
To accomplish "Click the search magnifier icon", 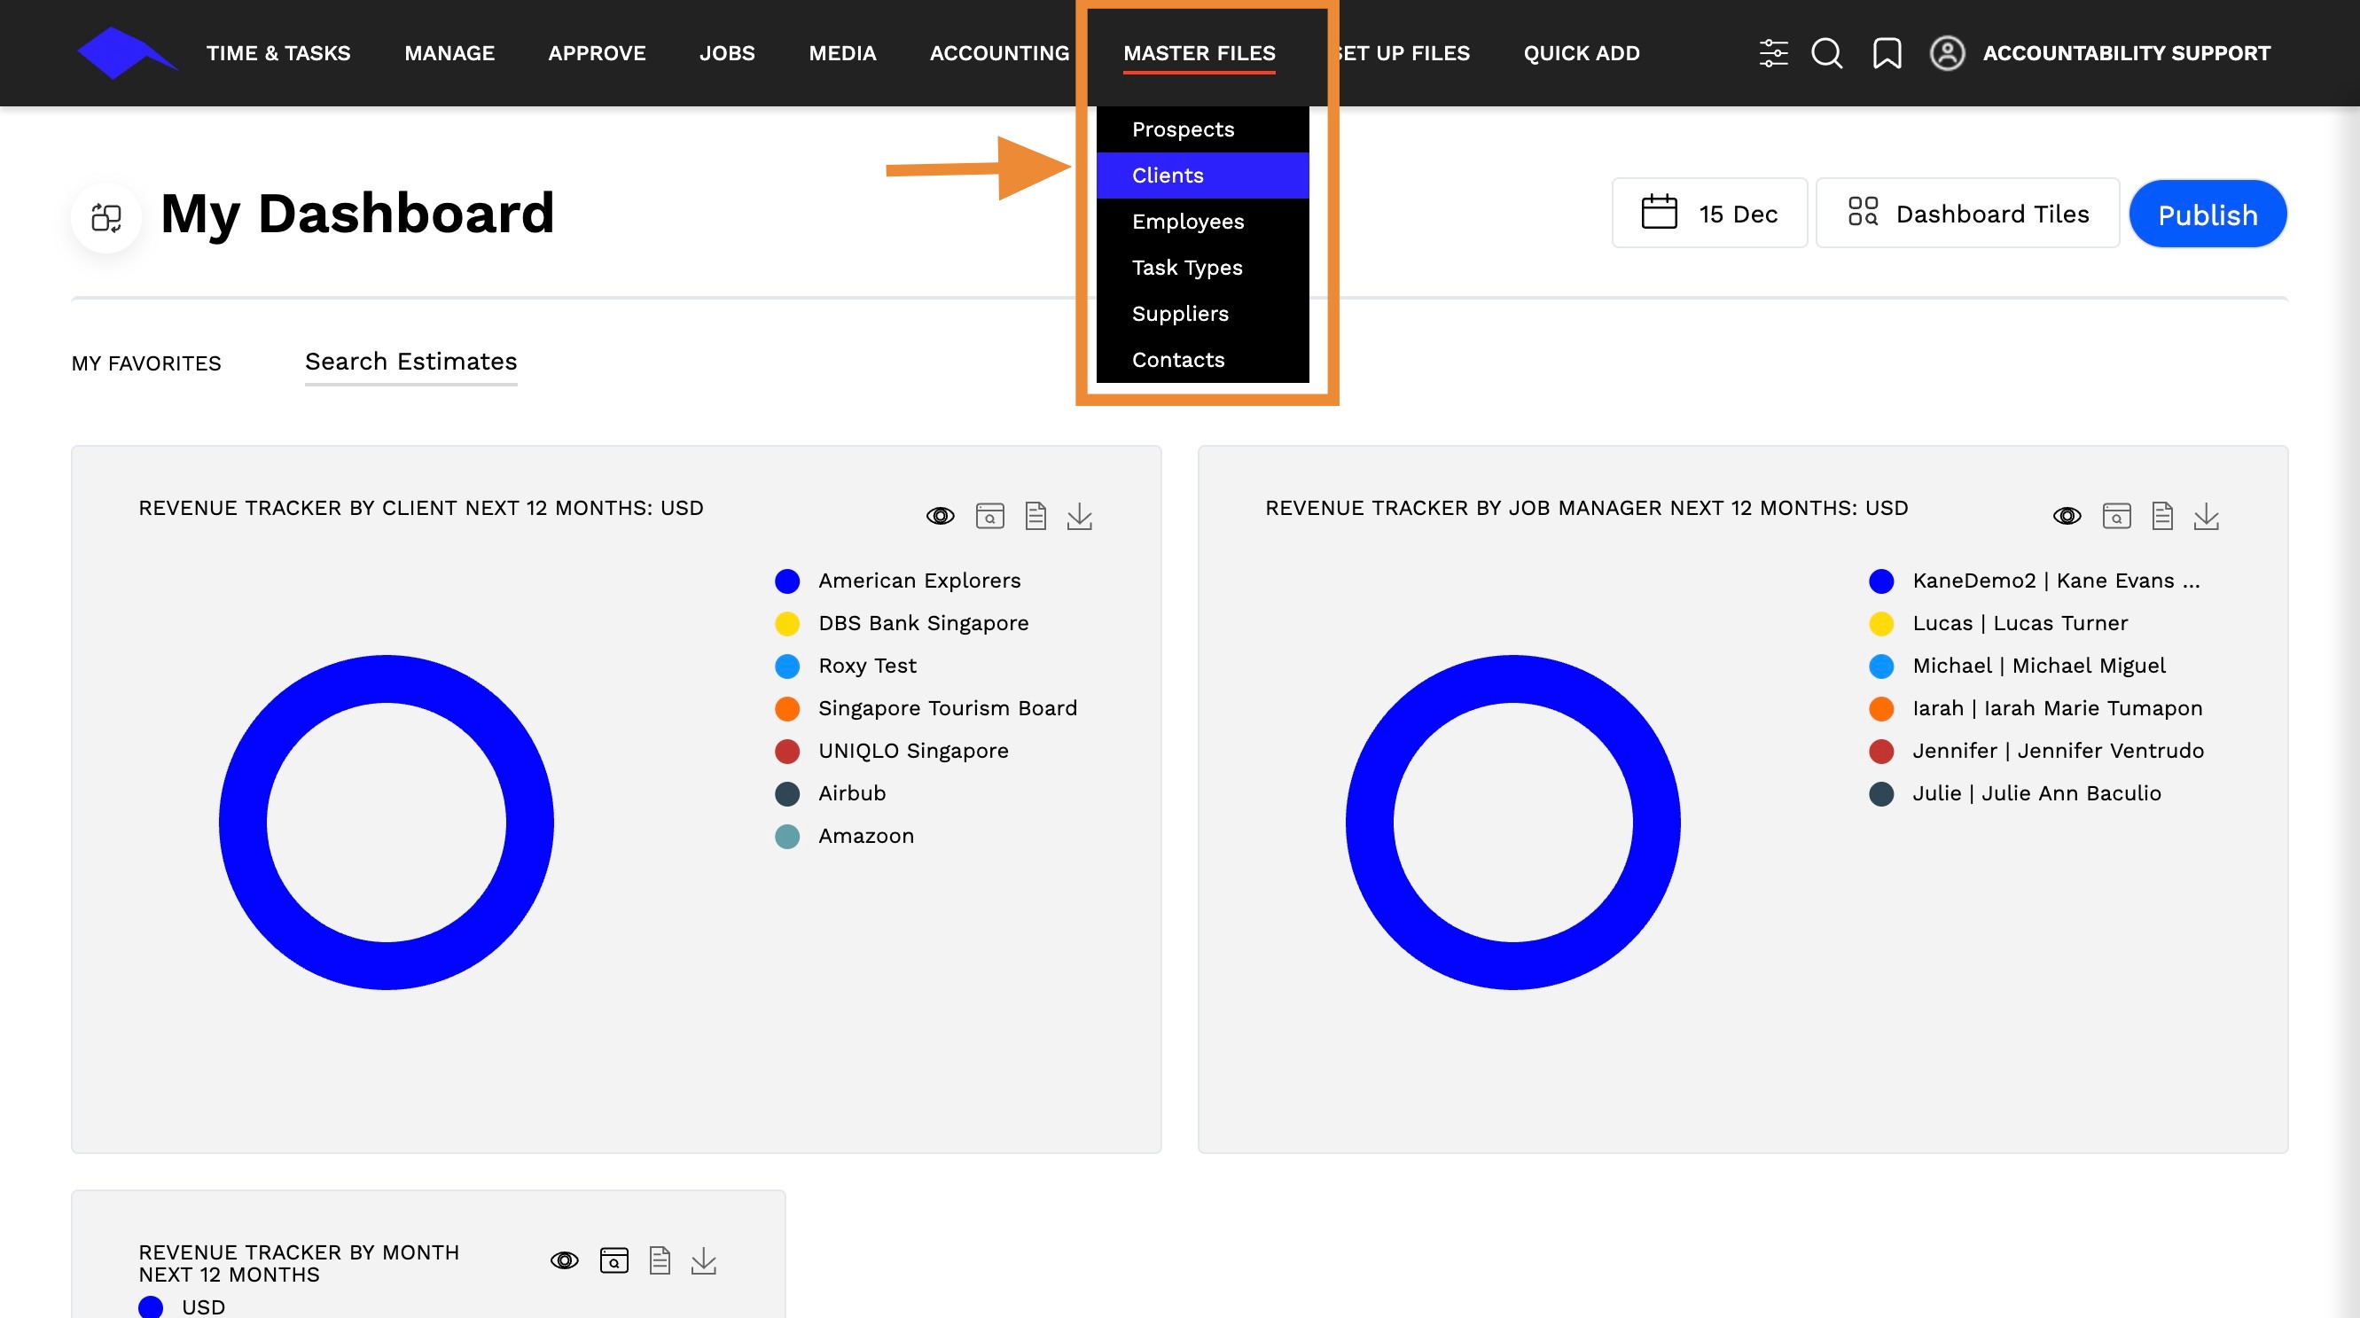I will pos(1827,53).
